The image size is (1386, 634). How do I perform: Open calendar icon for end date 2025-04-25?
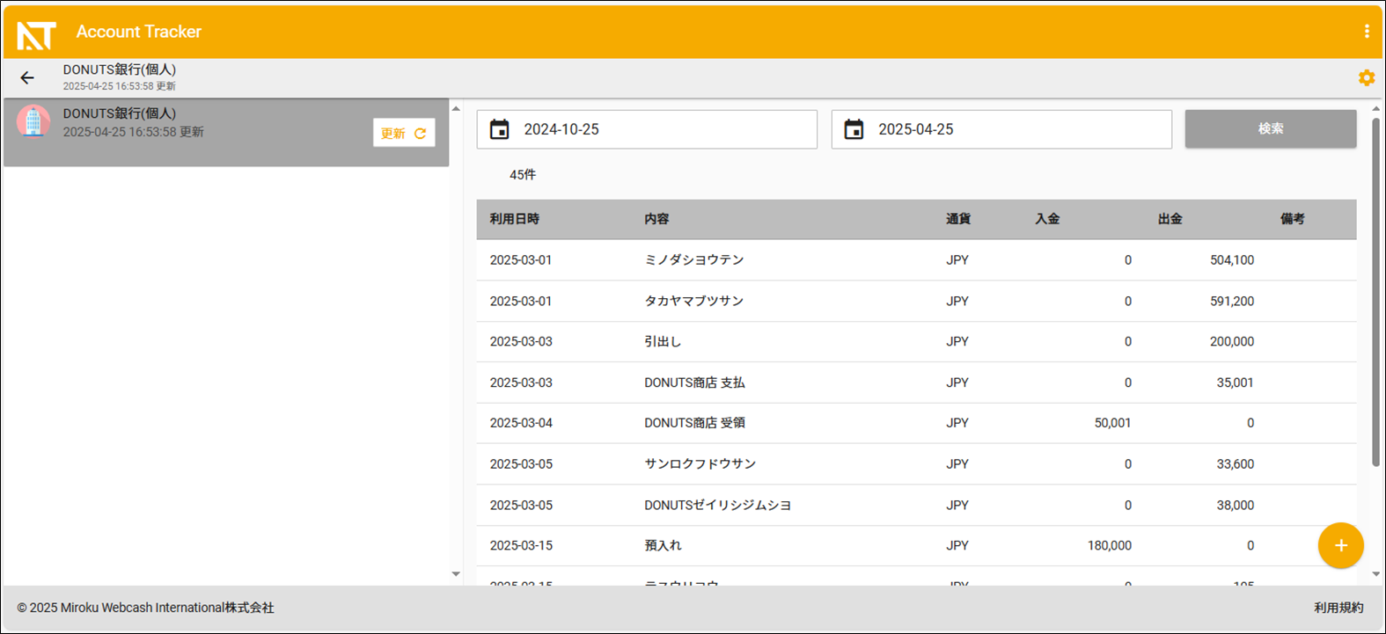[854, 129]
